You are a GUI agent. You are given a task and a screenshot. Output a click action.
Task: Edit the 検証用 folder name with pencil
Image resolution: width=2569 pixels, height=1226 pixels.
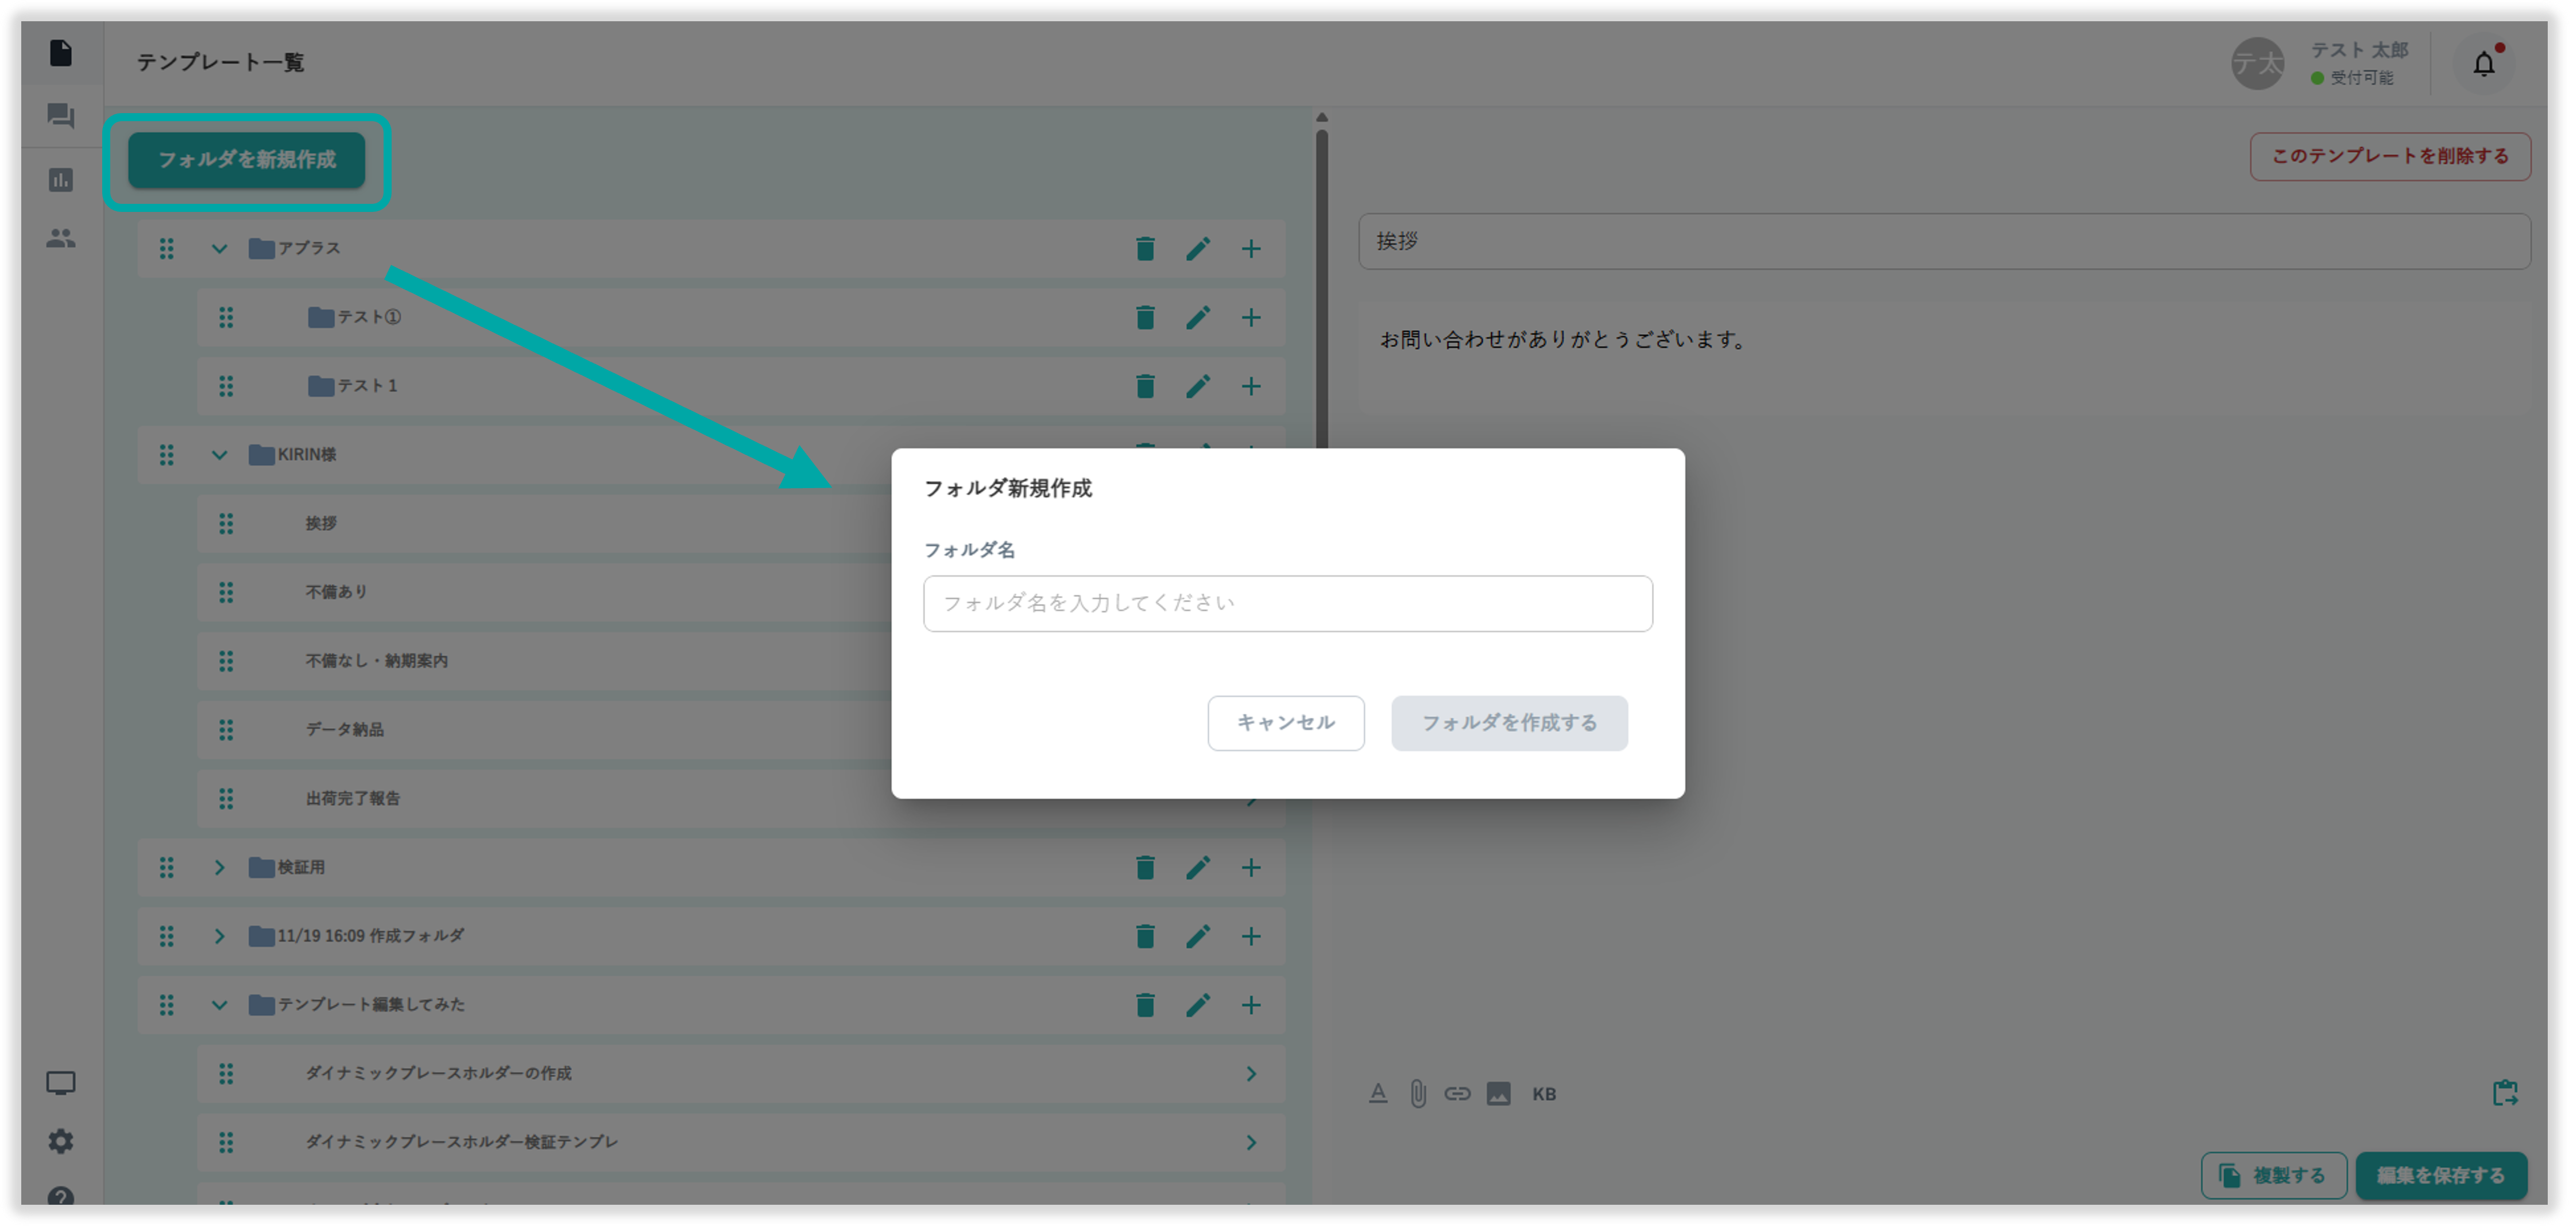coord(1198,867)
